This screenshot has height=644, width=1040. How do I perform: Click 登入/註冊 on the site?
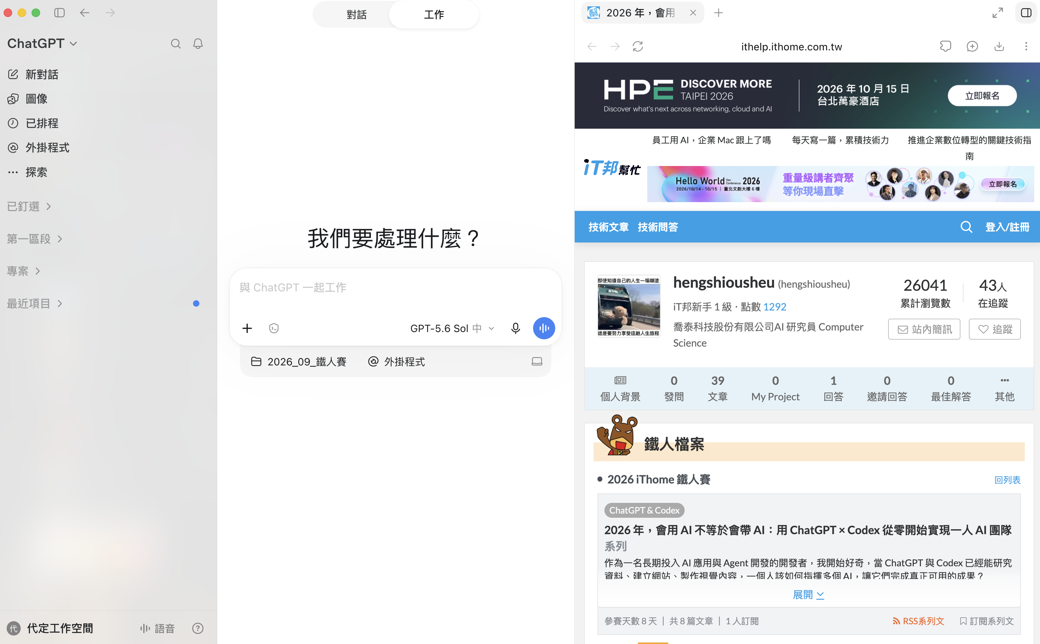(1007, 227)
